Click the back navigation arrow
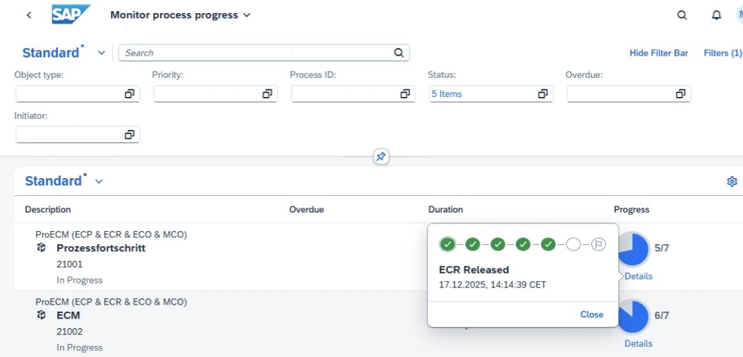The height and width of the screenshot is (357, 743). (x=28, y=15)
